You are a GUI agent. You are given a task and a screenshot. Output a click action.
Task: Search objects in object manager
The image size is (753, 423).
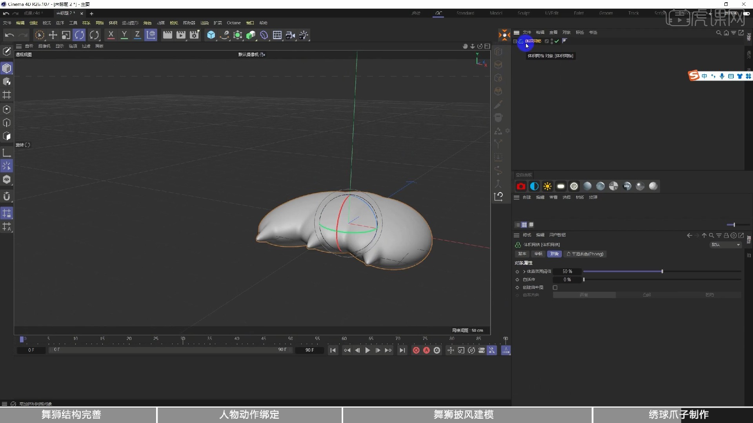click(718, 33)
